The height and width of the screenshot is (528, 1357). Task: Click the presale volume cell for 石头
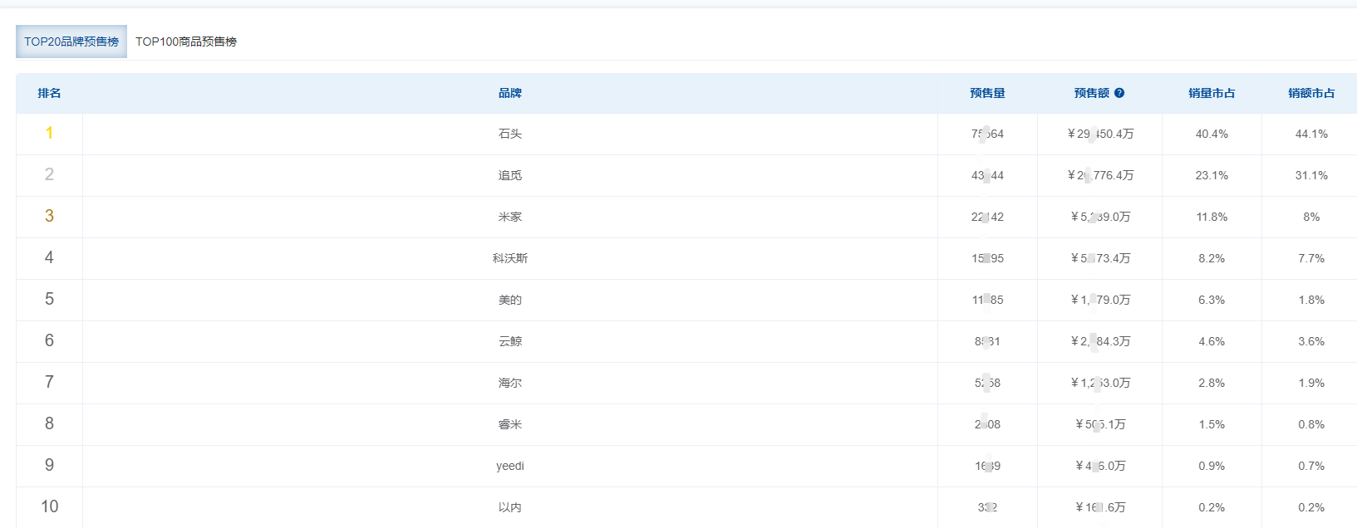[987, 134]
